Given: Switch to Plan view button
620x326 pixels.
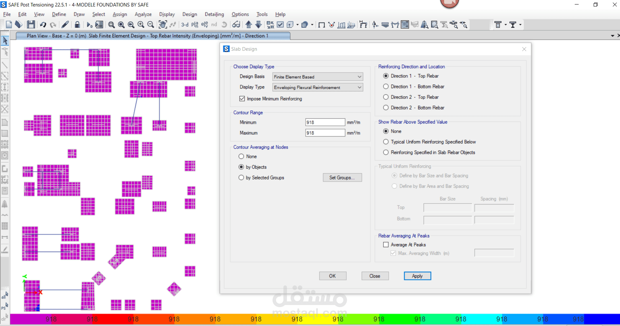Looking at the screenshot, I should (195, 25).
